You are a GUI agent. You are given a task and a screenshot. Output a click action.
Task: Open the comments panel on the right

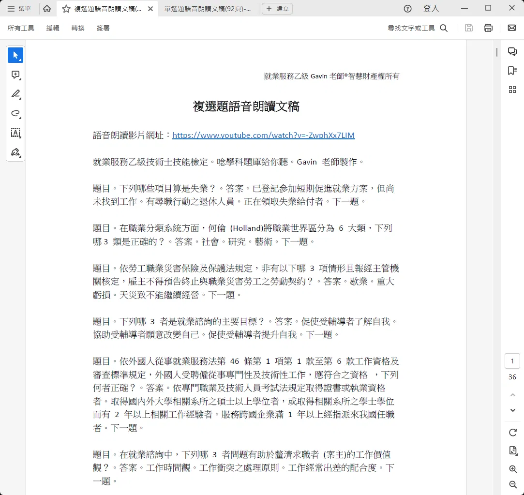click(512, 51)
